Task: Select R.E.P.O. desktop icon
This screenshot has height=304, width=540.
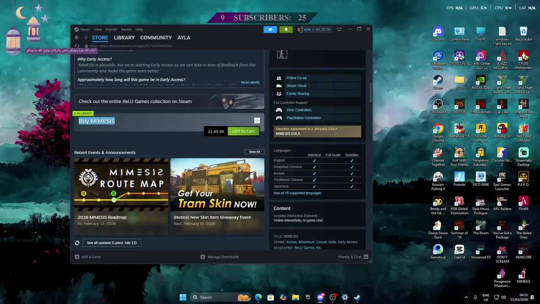Action: pyautogui.click(x=524, y=179)
